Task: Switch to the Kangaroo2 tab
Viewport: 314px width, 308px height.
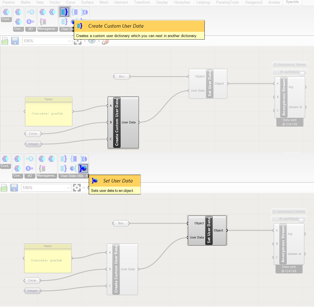Action: (x=254, y=2)
